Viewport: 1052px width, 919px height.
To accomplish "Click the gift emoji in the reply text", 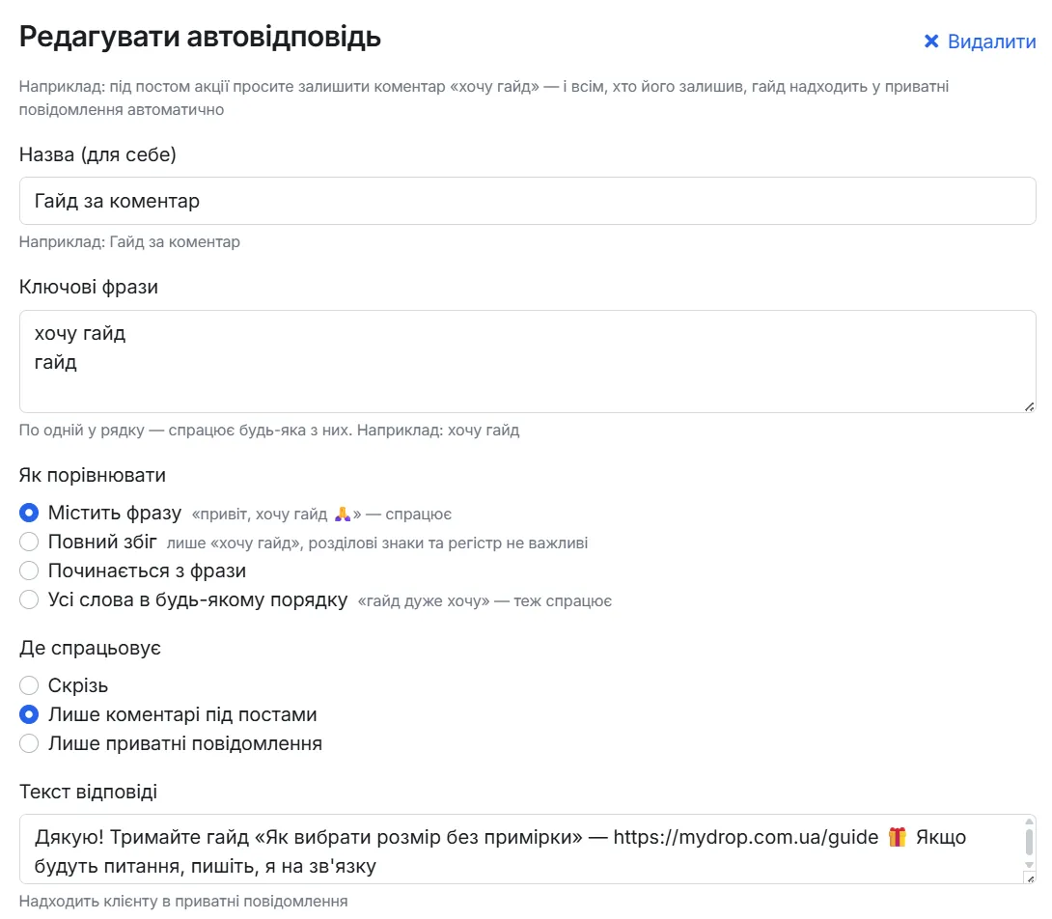I will 897,837.
